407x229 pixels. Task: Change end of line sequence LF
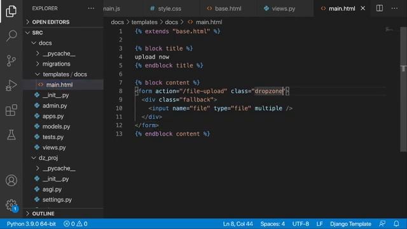pos(319,223)
